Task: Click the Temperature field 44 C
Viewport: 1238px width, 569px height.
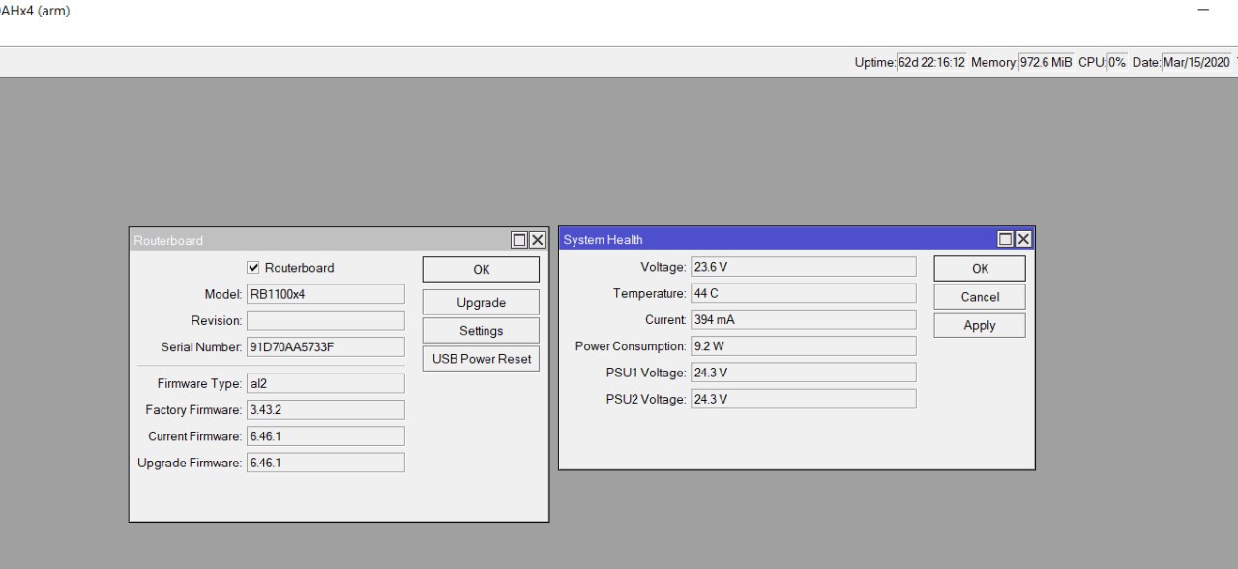Action: click(804, 293)
